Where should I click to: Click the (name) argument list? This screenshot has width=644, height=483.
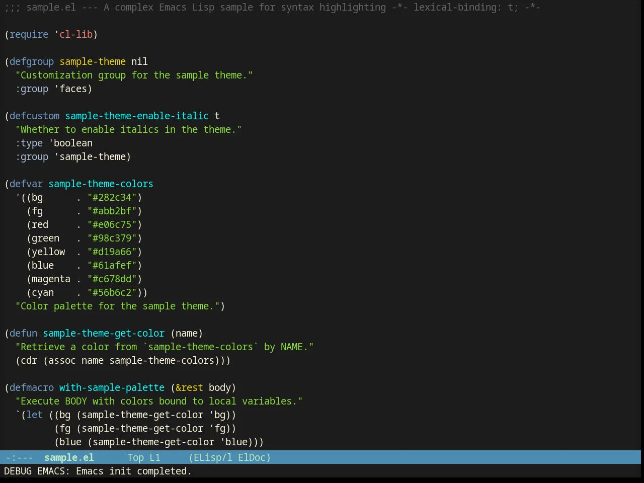[x=187, y=333]
